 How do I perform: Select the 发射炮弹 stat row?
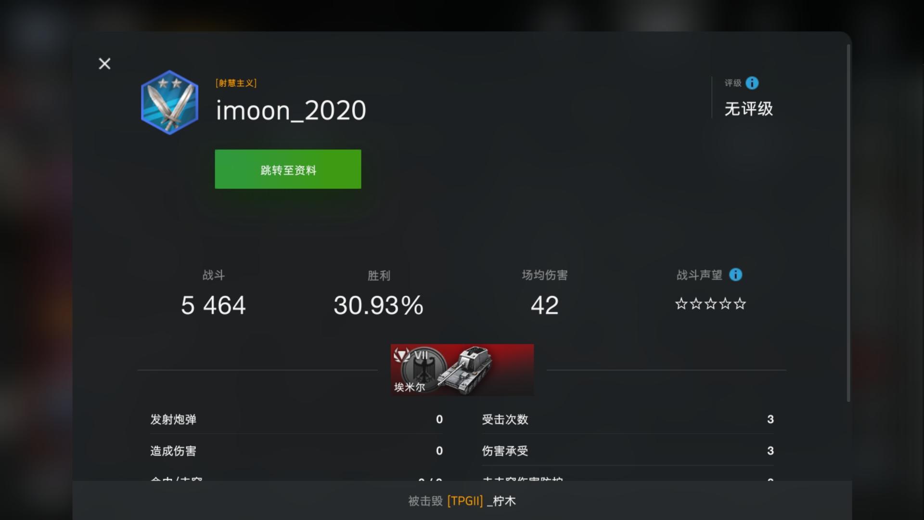click(296, 419)
